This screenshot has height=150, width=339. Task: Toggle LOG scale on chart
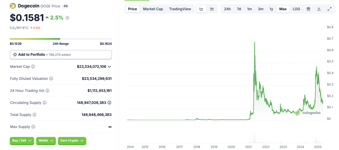[x=296, y=9]
